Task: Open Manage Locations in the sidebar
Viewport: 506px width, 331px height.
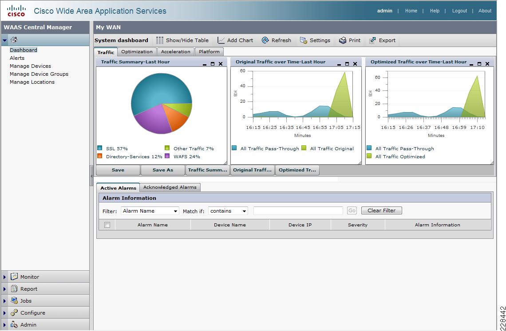Action: coord(32,82)
